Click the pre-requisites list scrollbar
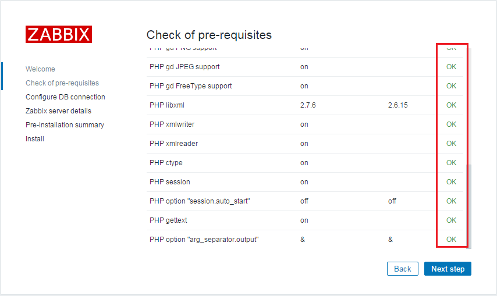Image resolution: width=497 pixels, height=296 pixels. point(469,204)
